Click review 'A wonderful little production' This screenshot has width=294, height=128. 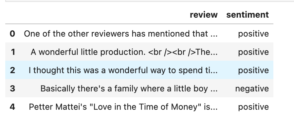(x=124, y=52)
